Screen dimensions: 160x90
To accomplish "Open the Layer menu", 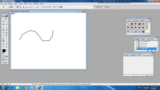I will point(15,4).
